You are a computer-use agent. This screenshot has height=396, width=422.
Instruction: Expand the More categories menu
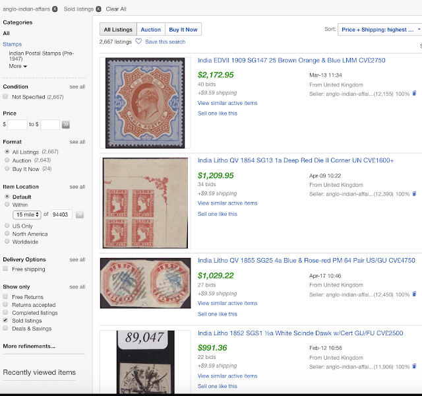[18, 67]
